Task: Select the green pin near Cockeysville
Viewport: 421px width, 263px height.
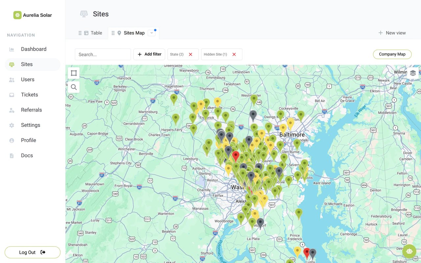Action: tap(281, 115)
